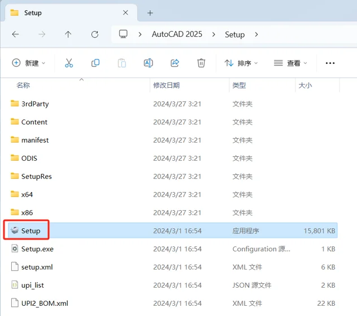Click the paste clipboard icon
The height and width of the screenshot is (316, 357).
click(122, 63)
